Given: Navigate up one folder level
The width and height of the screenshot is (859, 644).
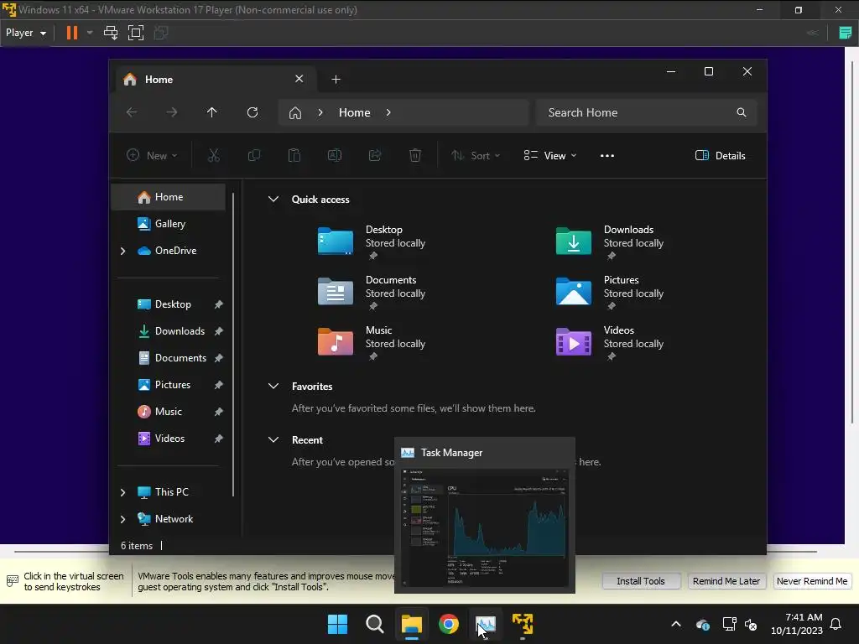Looking at the screenshot, I should tap(212, 112).
